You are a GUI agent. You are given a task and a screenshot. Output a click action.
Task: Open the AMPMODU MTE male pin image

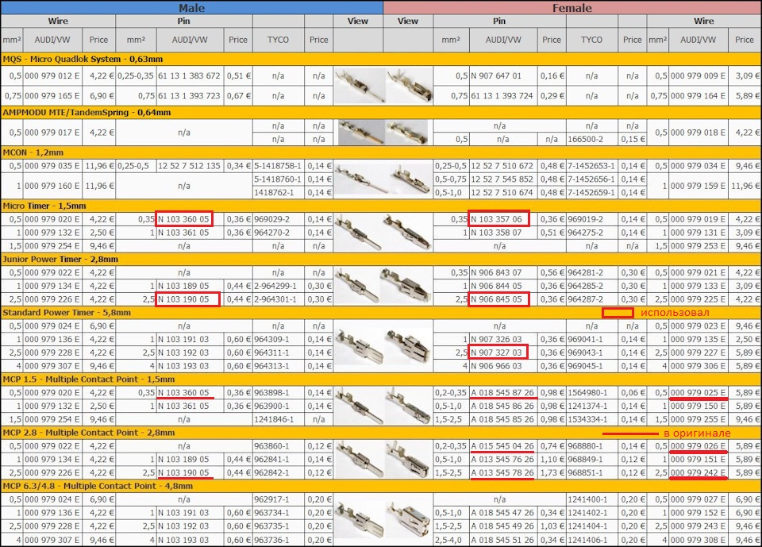tap(360, 133)
